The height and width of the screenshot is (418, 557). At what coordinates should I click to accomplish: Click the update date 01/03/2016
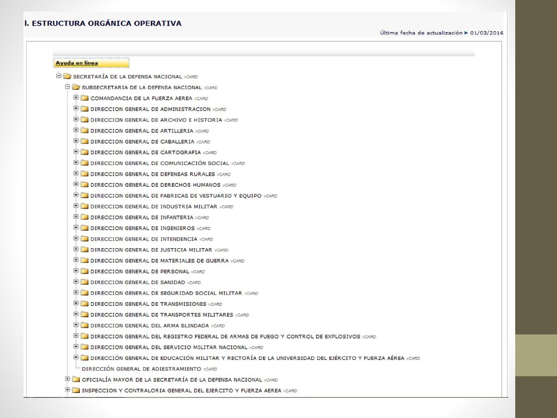click(x=487, y=33)
